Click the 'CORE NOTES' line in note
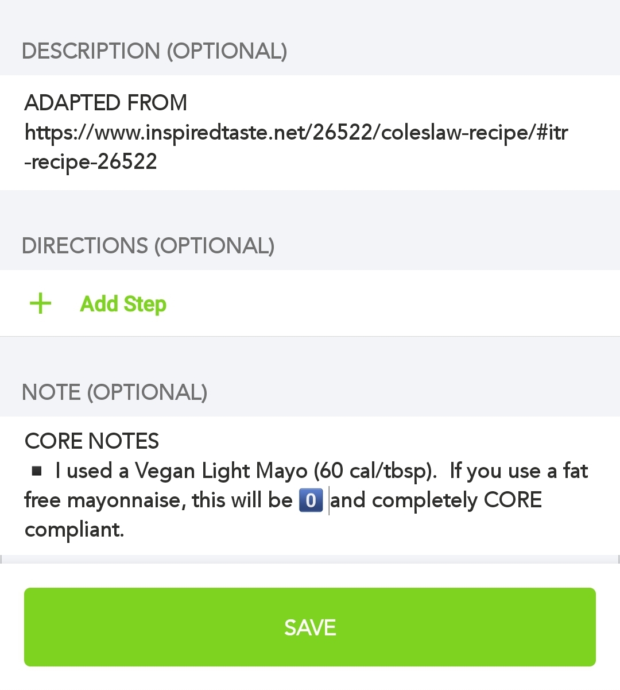This screenshot has height=690, width=620. coord(92,441)
